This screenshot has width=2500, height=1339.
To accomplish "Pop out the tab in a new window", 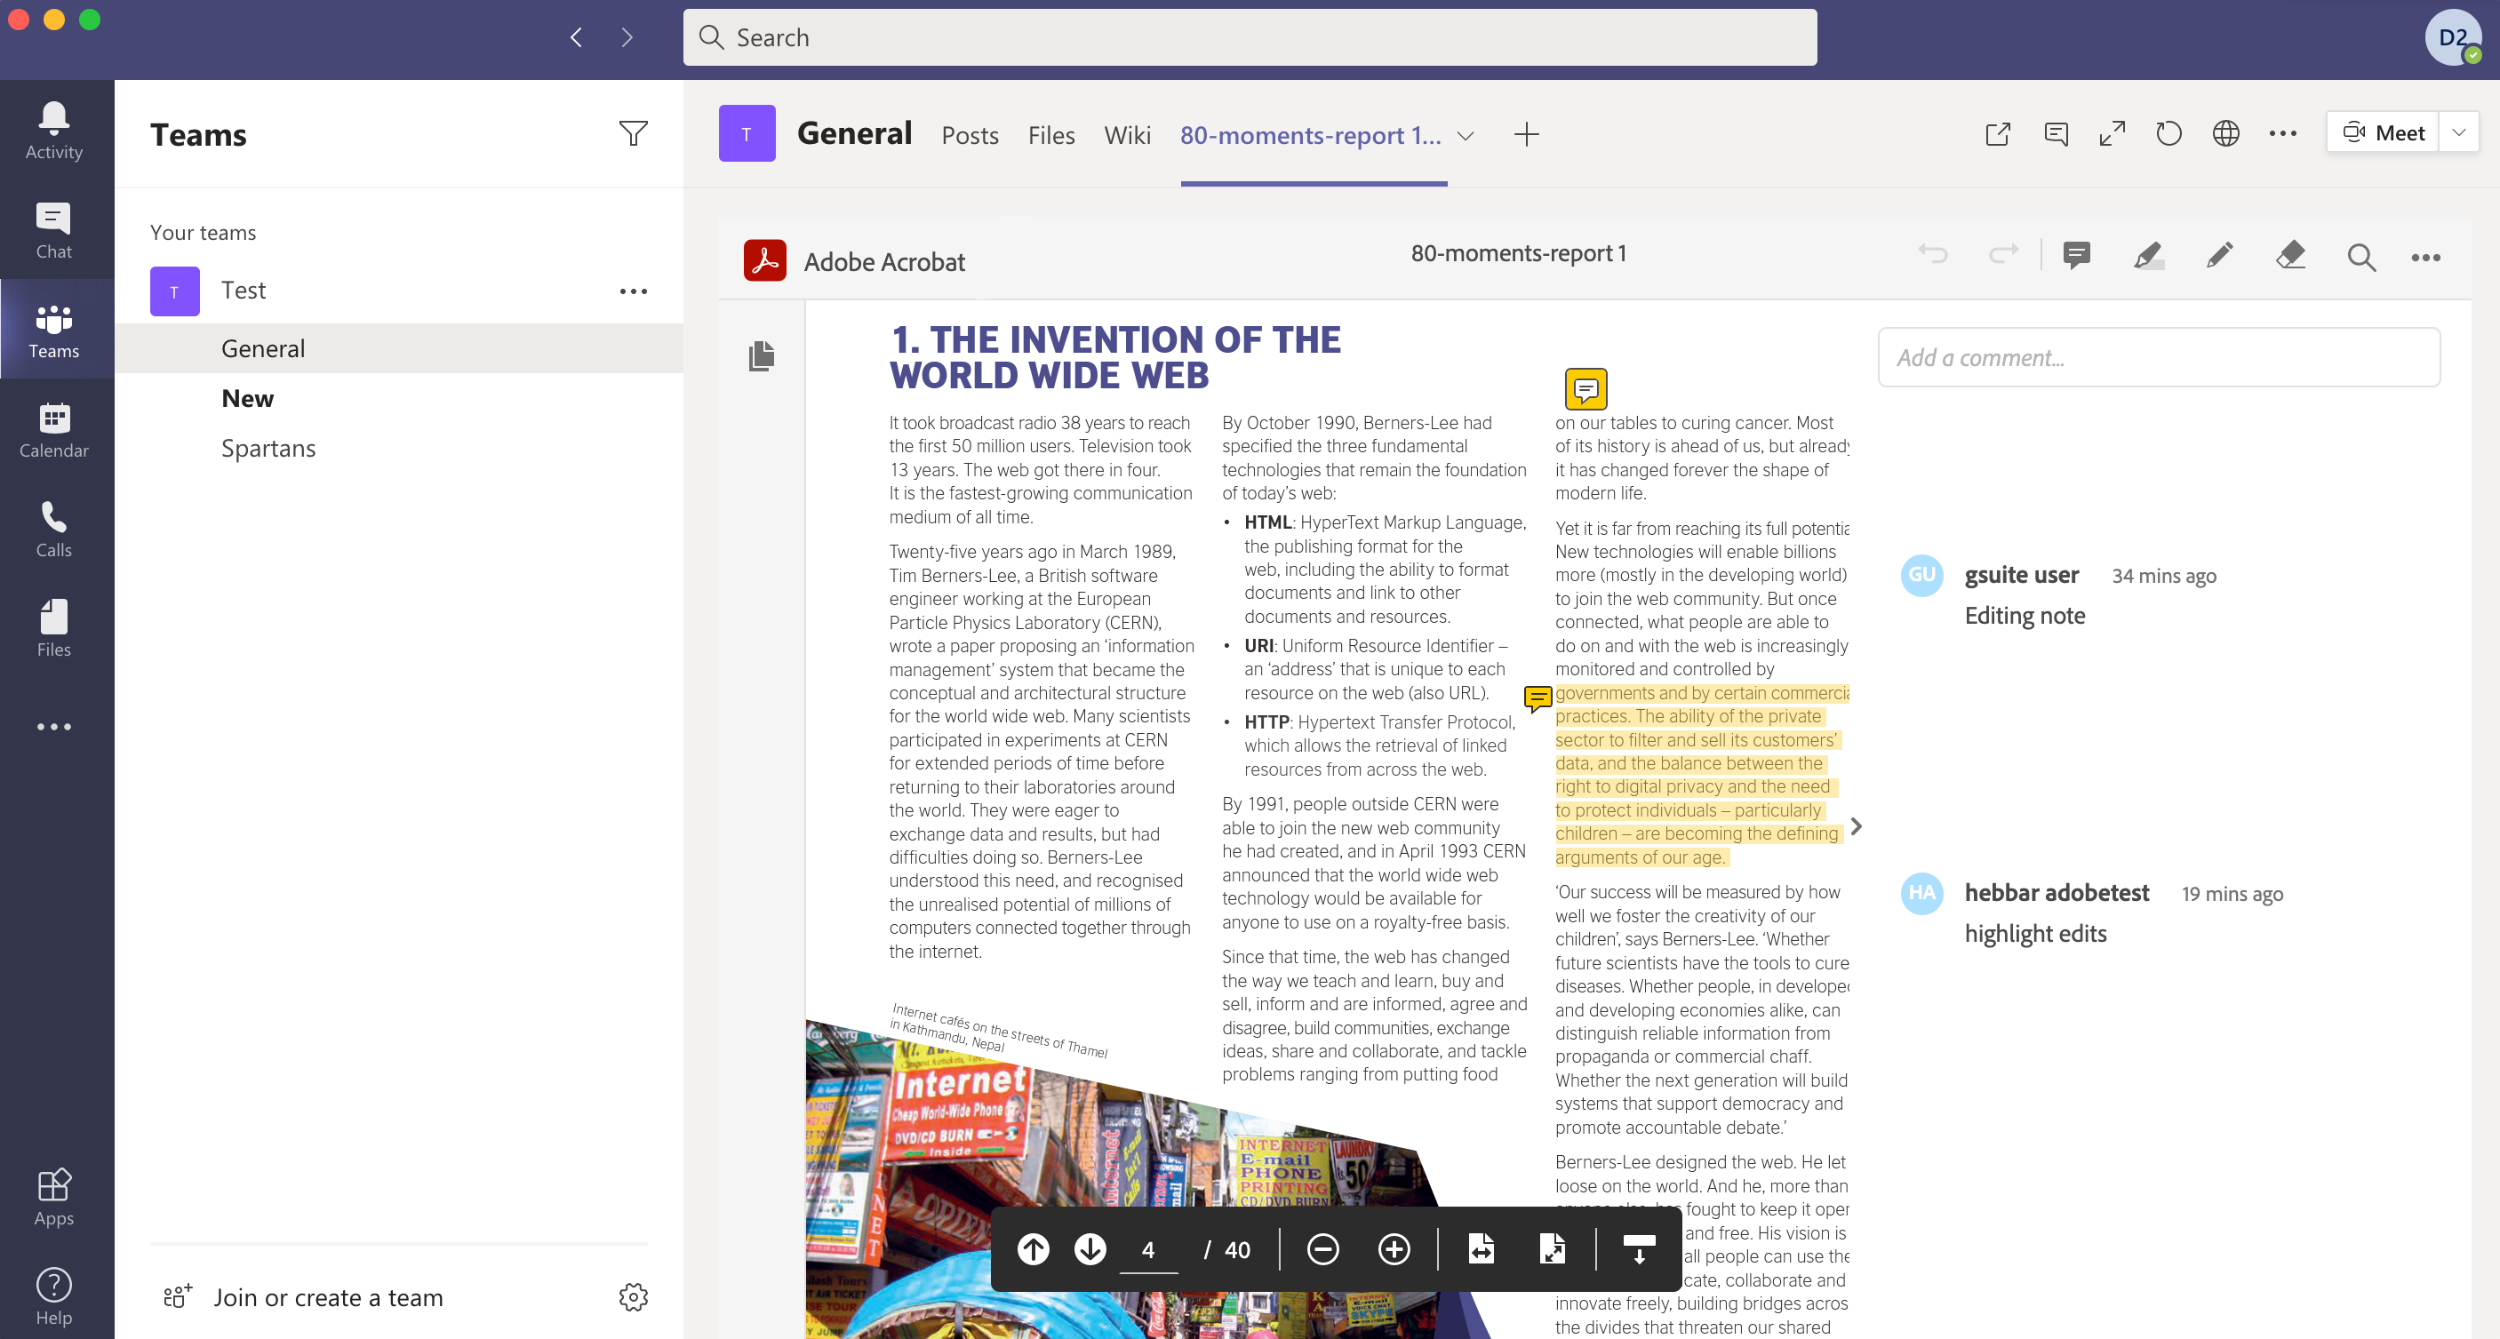I will (x=1997, y=133).
